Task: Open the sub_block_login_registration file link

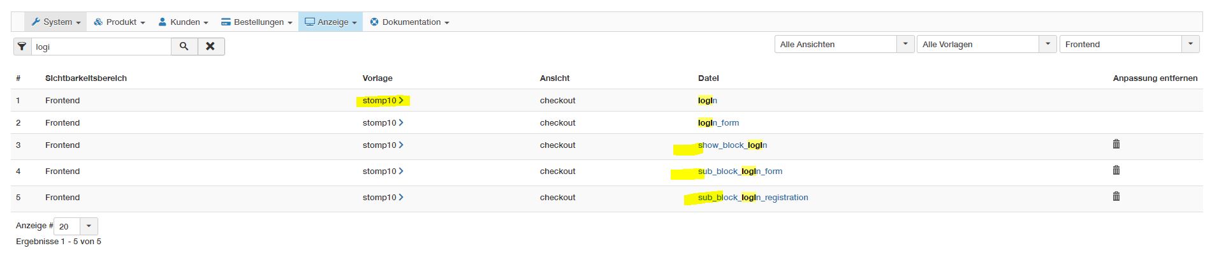Action: click(x=753, y=198)
